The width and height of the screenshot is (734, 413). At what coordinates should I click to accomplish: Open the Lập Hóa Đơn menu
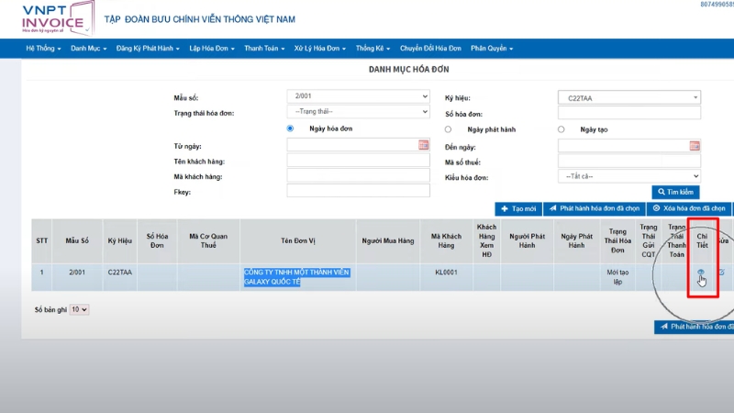tap(211, 48)
